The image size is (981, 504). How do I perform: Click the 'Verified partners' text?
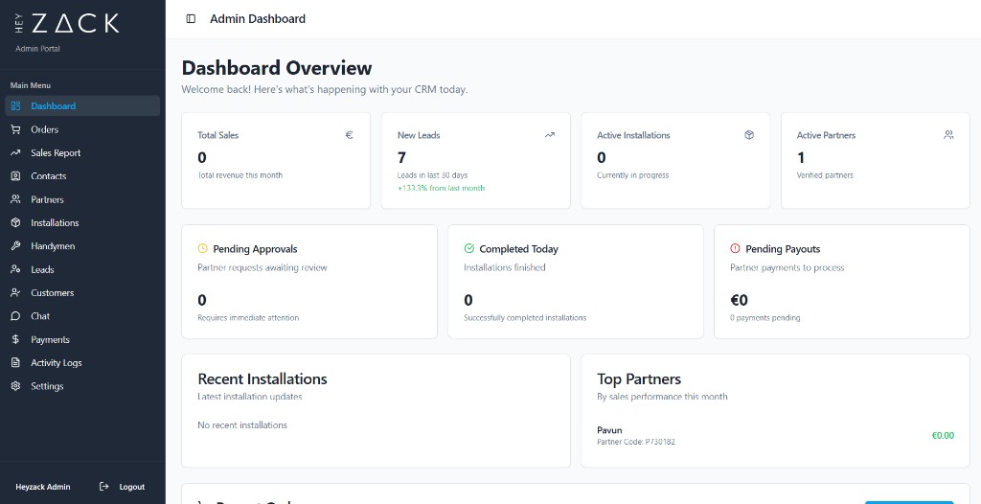(x=825, y=175)
